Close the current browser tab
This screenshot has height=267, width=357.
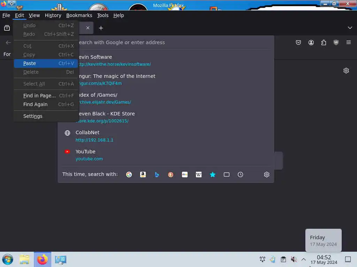(88, 28)
